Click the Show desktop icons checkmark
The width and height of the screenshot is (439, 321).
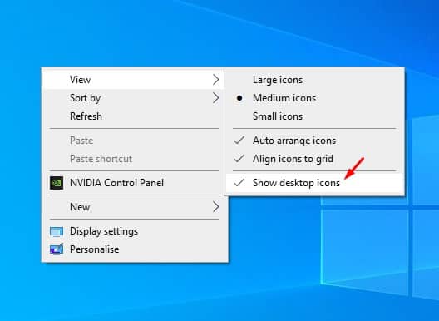239,183
